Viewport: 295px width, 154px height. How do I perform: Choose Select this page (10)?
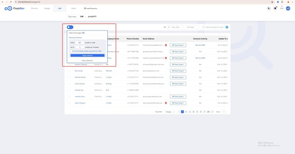point(77,33)
